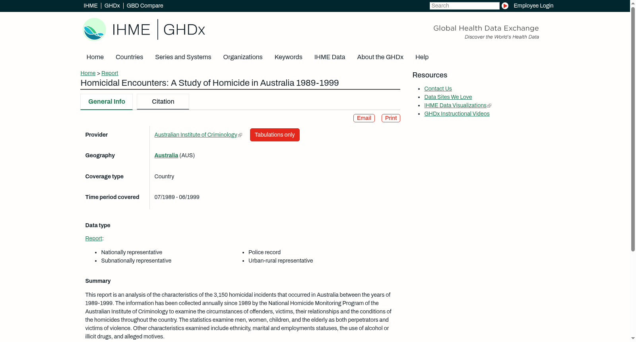Click 'Urban-rural representative' list item

point(281,261)
